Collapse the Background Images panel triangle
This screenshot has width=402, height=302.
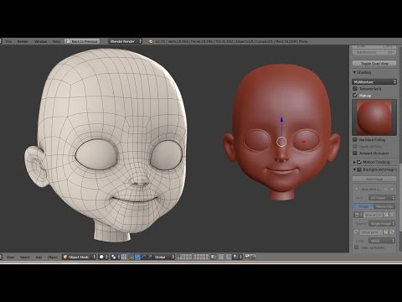[354, 169]
